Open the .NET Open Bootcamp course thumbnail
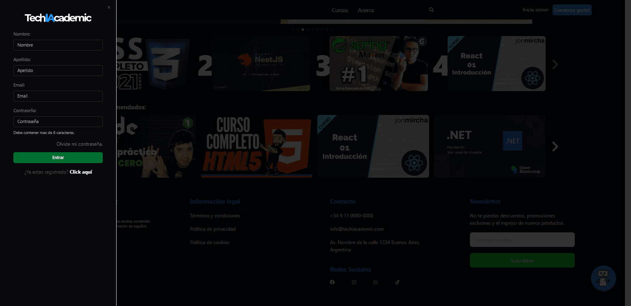Image resolution: width=631 pixels, height=306 pixels. coord(490,147)
